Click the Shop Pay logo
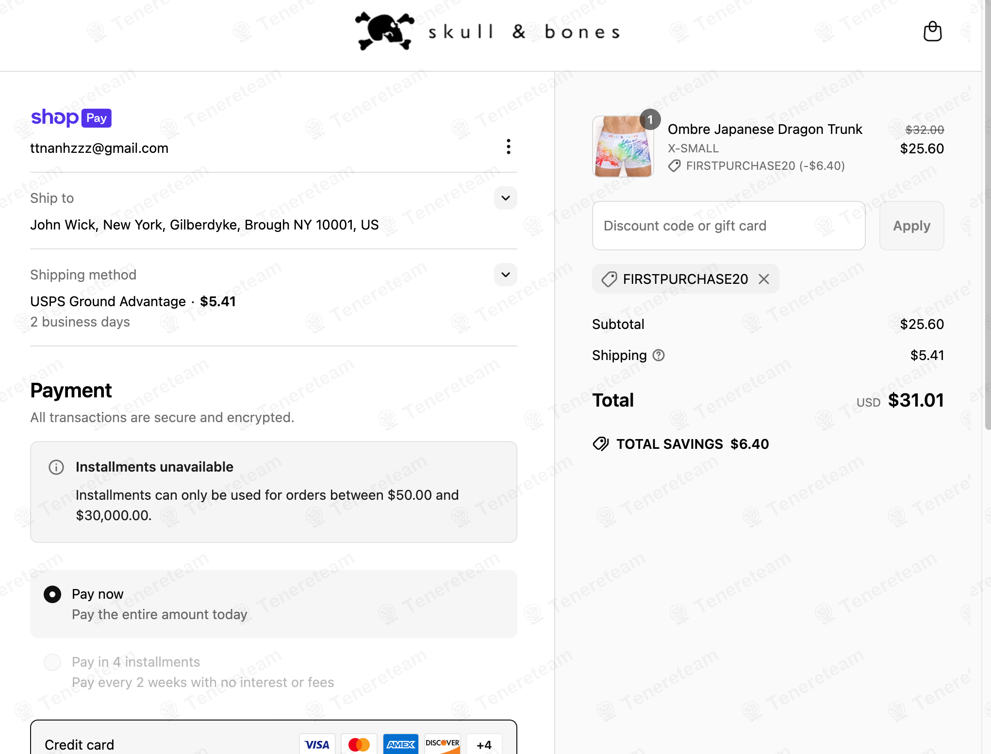Image resolution: width=991 pixels, height=754 pixels. (71, 117)
